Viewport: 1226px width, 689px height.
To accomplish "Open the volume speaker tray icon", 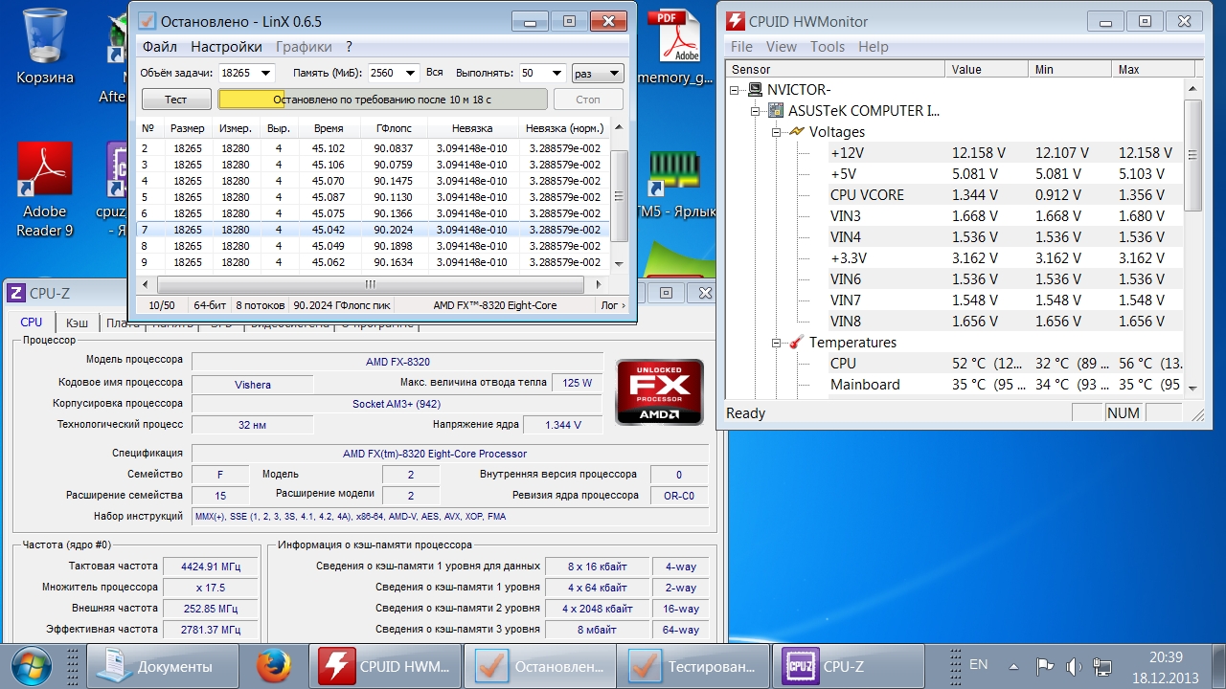I will click(x=1074, y=666).
